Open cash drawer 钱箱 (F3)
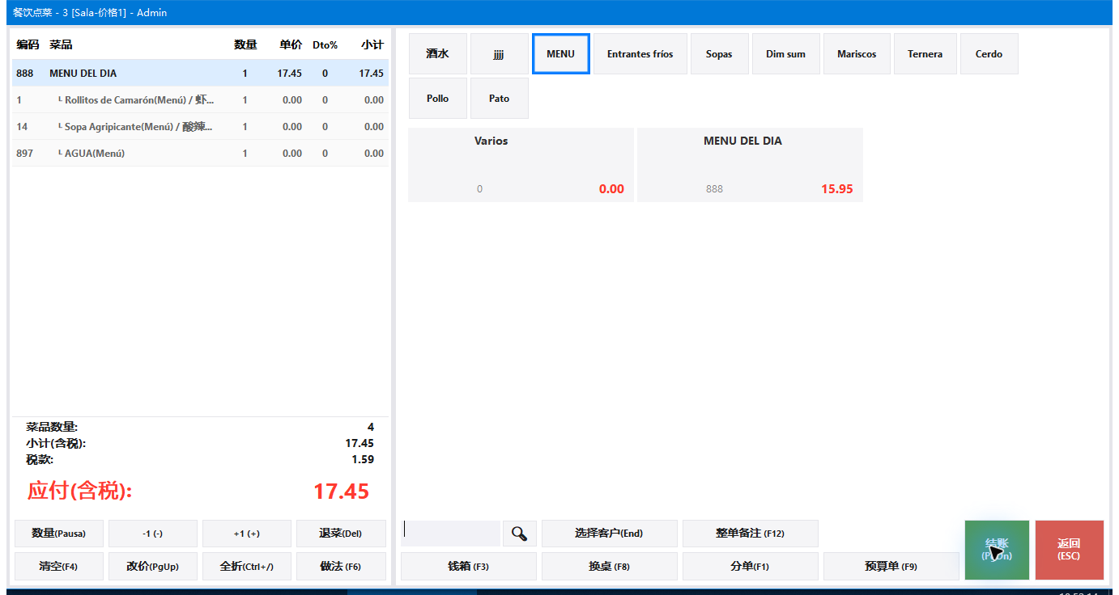Screen dimensions: 1119x595 point(468,567)
